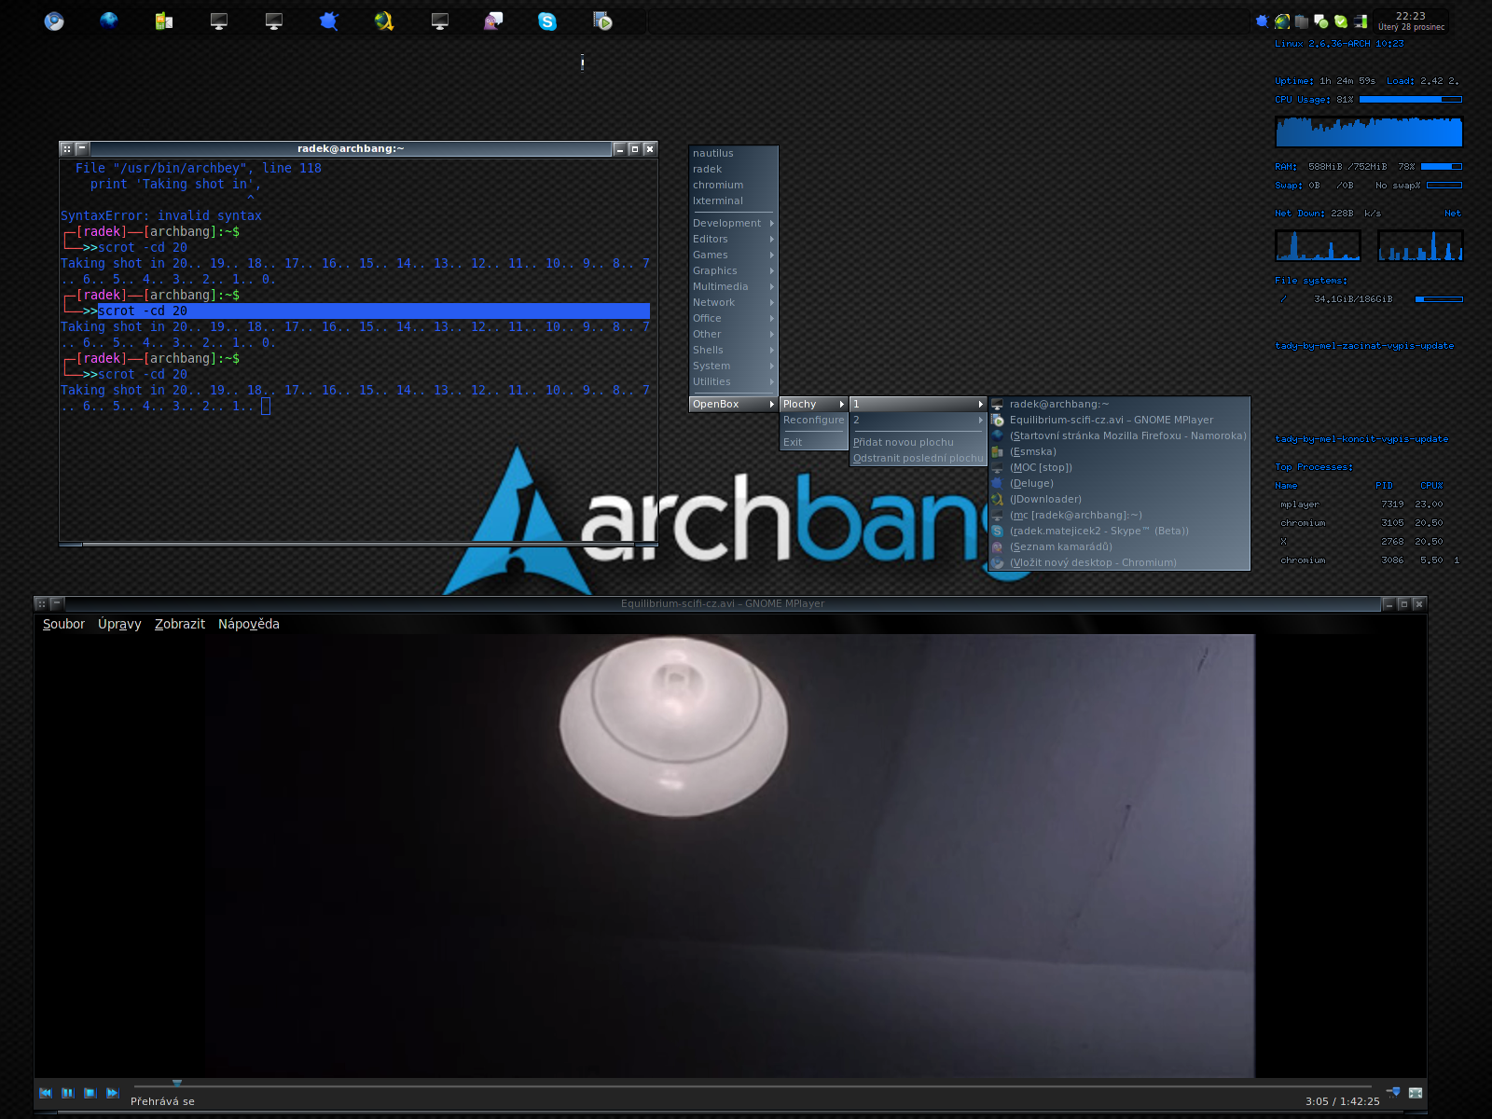Image resolution: width=1492 pixels, height=1119 pixels.
Task: Click blue splat icon in system tray
Action: [x=1263, y=21]
